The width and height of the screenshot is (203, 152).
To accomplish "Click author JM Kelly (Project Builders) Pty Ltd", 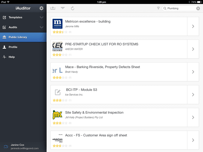I will [84, 117].
